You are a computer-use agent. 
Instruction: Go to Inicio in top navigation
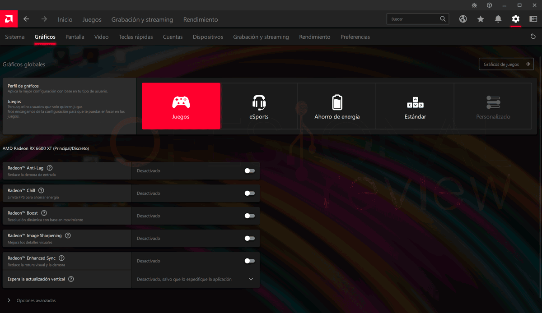[x=65, y=19]
